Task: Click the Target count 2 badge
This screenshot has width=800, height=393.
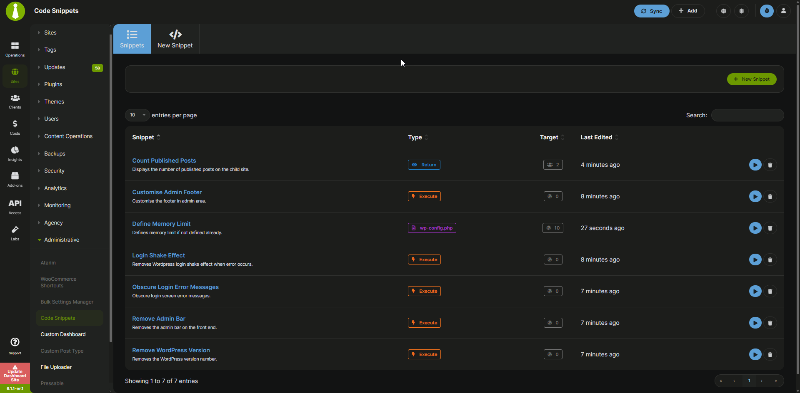Action: [x=553, y=165]
